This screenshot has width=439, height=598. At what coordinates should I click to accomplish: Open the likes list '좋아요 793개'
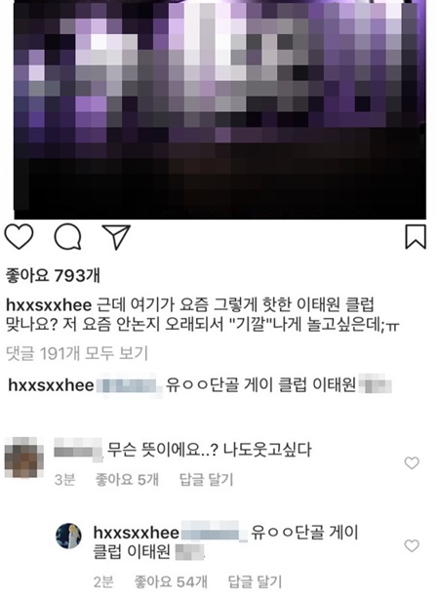pos(53,275)
